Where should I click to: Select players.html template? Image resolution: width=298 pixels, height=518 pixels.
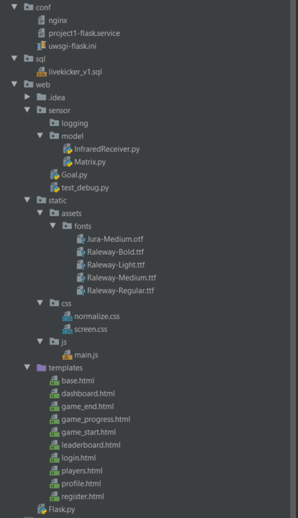[82, 471]
